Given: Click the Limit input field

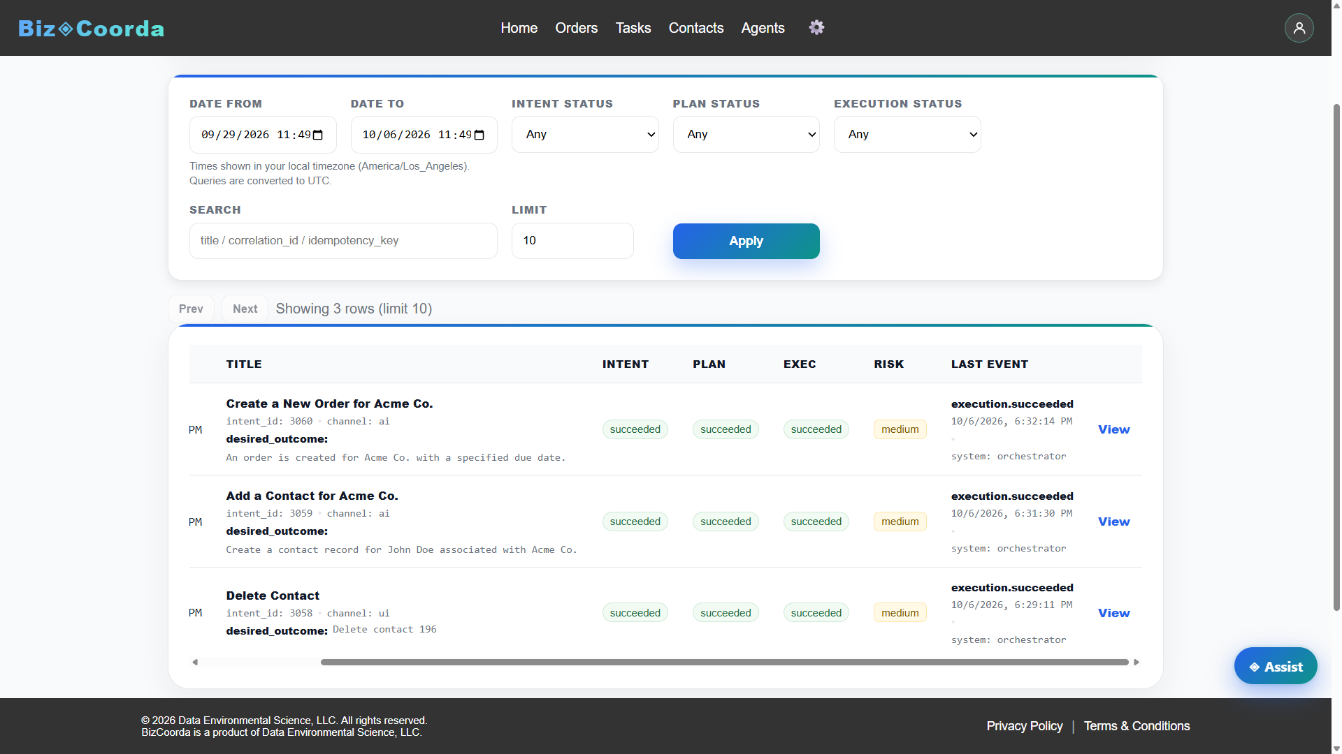Looking at the screenshot, I should point(572,241).
